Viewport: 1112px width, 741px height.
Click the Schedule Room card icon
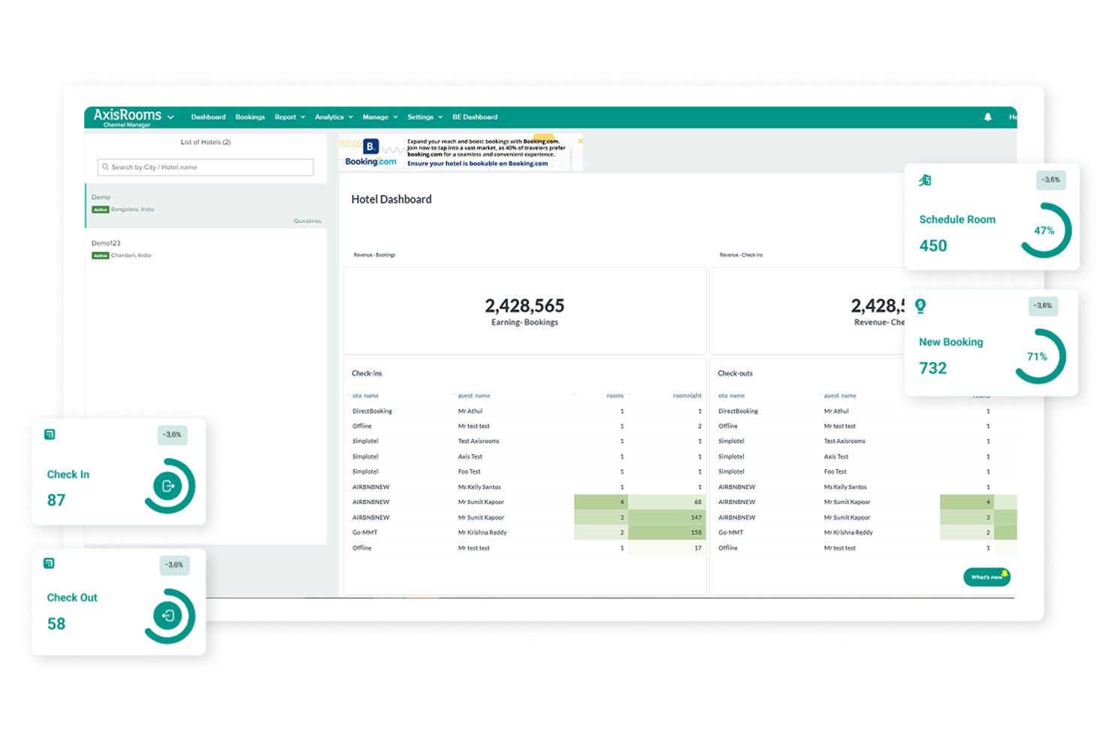tap(925, 180)
